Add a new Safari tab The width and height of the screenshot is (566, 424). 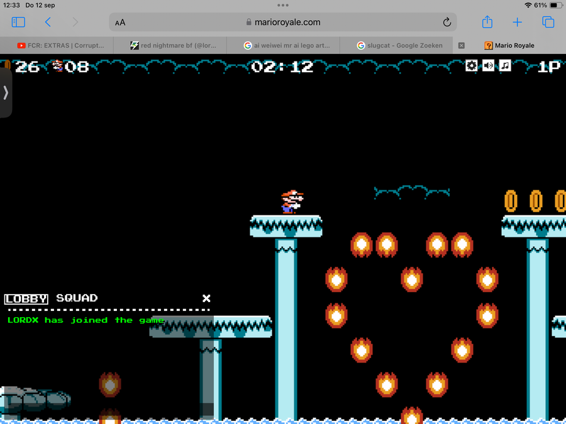pyautogui.click(x=518, y=22)
